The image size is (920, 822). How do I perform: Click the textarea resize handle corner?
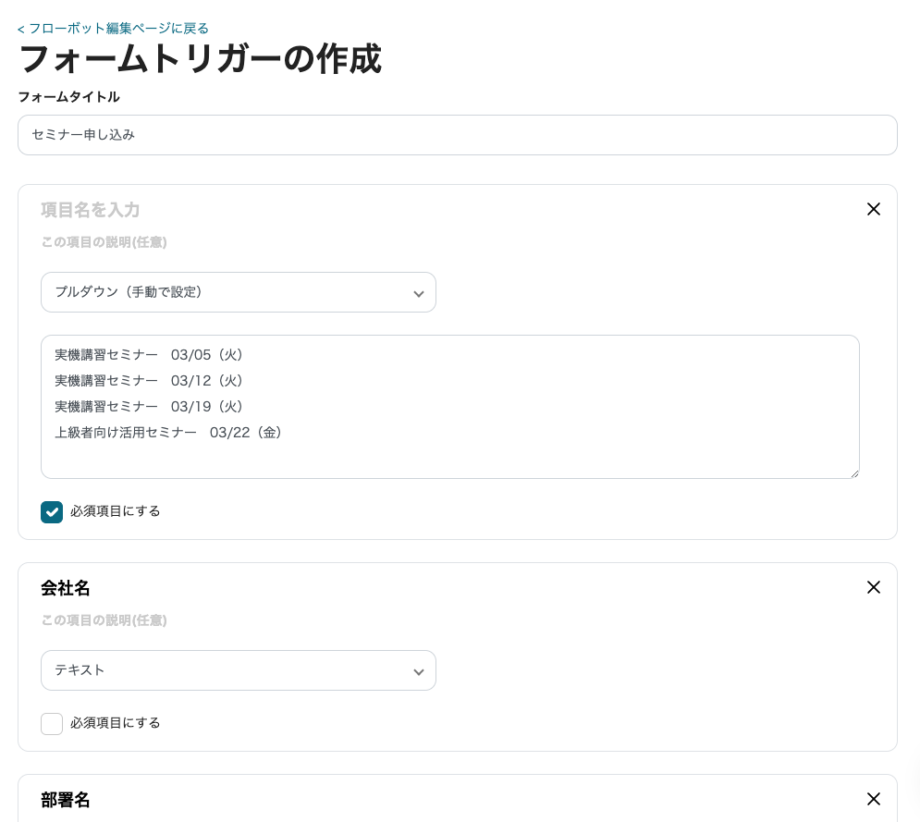[x=855, y=473]
